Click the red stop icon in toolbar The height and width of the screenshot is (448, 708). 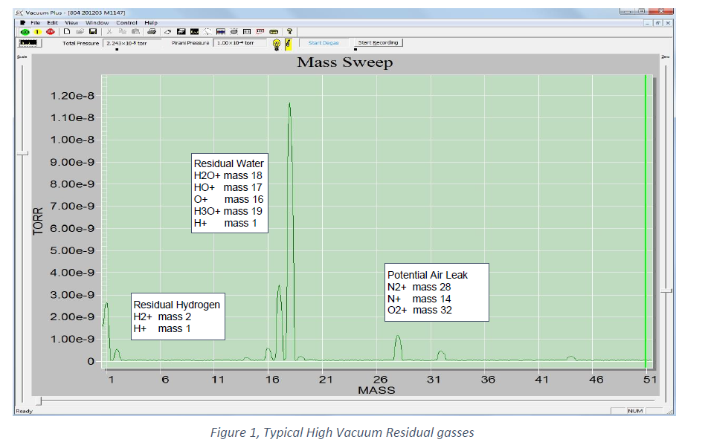(x=51, y=32)
